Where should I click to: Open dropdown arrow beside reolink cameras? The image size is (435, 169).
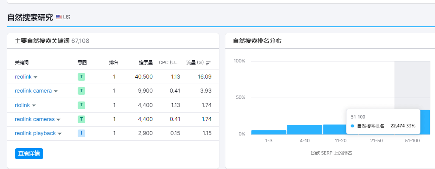(58, 120)
